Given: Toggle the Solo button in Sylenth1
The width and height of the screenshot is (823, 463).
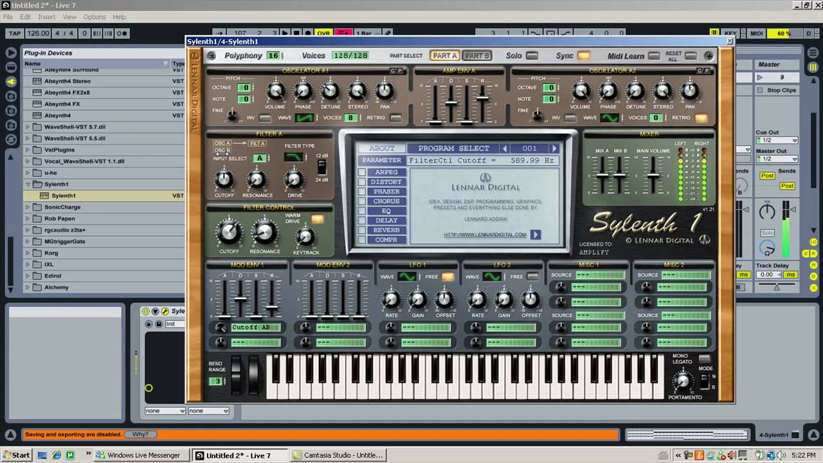Looking at the screenshot, I should pyautogui.click(x=532, y=56).
